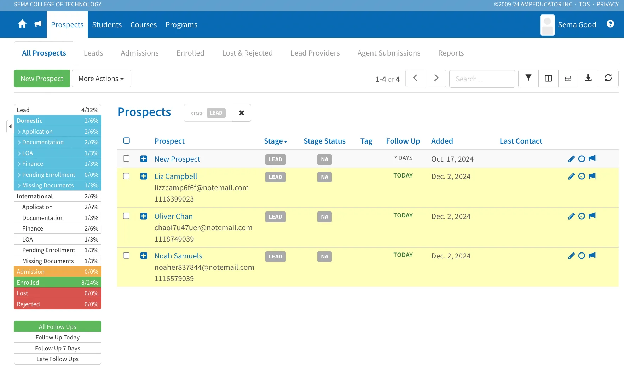Expand the New Prospect row details
Image resolution: width=624 pixels, height=372 pixels.
[144, 159]
